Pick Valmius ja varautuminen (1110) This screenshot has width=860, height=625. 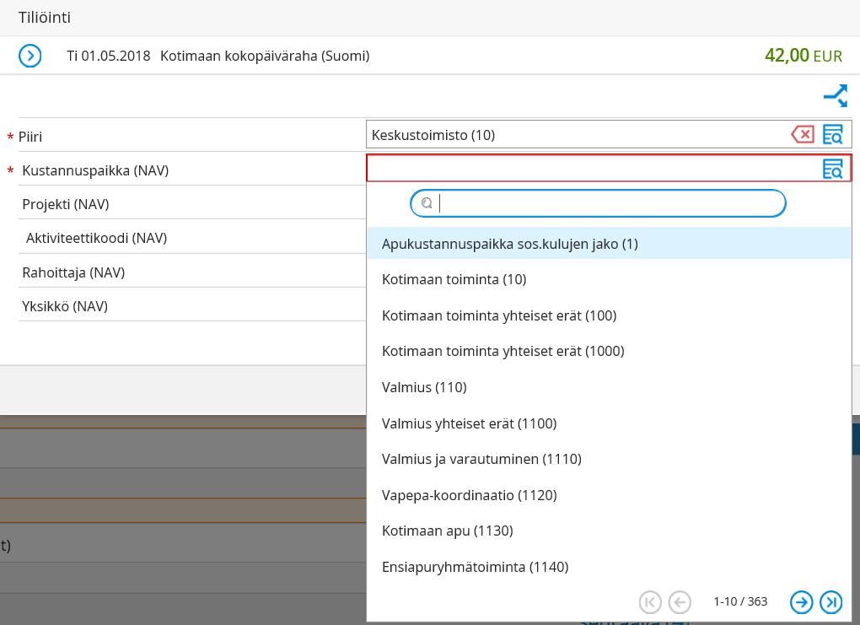[609, 459]
